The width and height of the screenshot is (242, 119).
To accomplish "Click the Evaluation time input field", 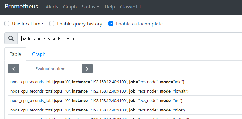I will [x=51, y=69].
